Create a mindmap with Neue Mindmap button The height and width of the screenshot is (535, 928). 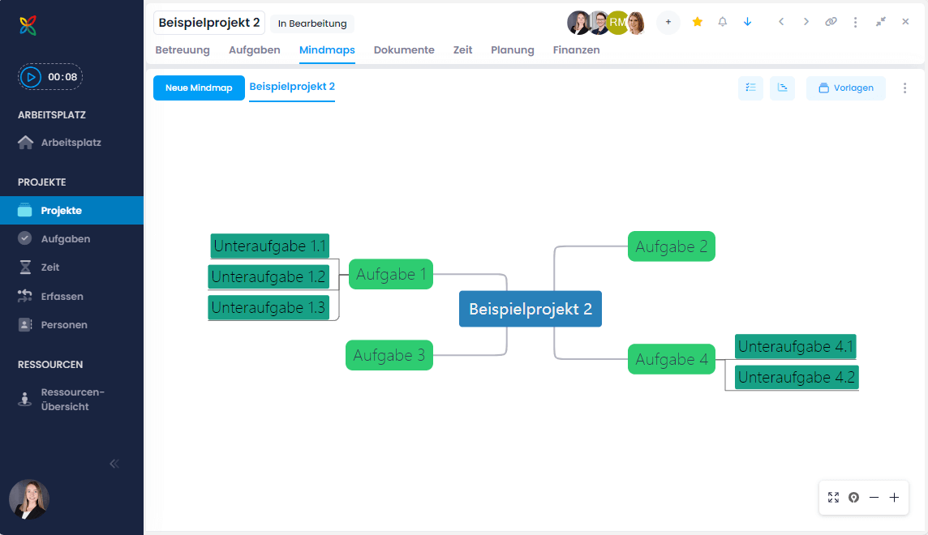click(199, 88)
